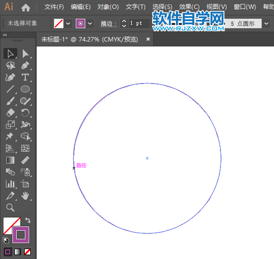
Task: Click the stroke weight 1 pt field
Action: click(x=139, y=23)
